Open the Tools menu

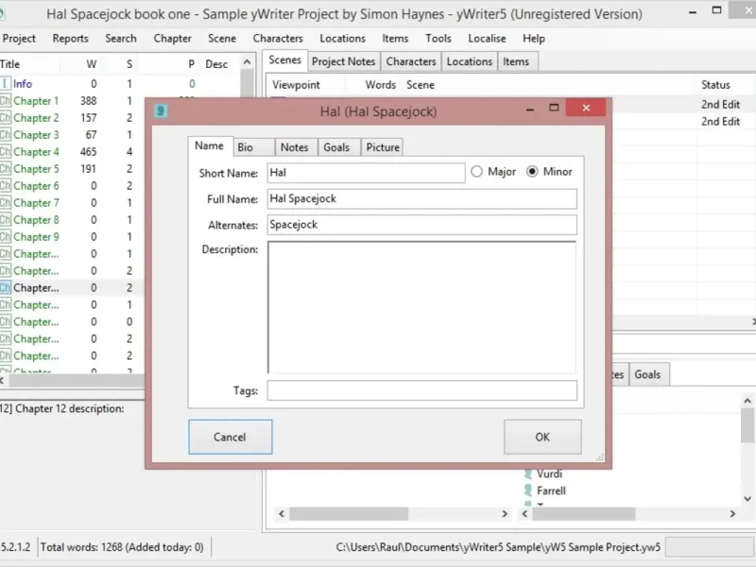pyautogui.click(x=438, y=39)
